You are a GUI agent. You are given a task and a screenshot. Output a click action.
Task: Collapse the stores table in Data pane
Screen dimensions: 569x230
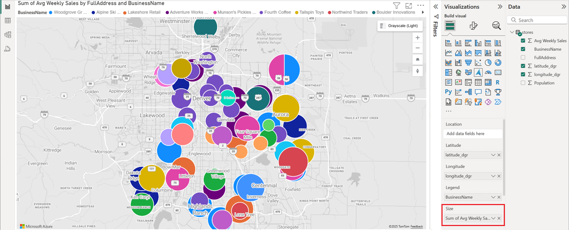512,32
